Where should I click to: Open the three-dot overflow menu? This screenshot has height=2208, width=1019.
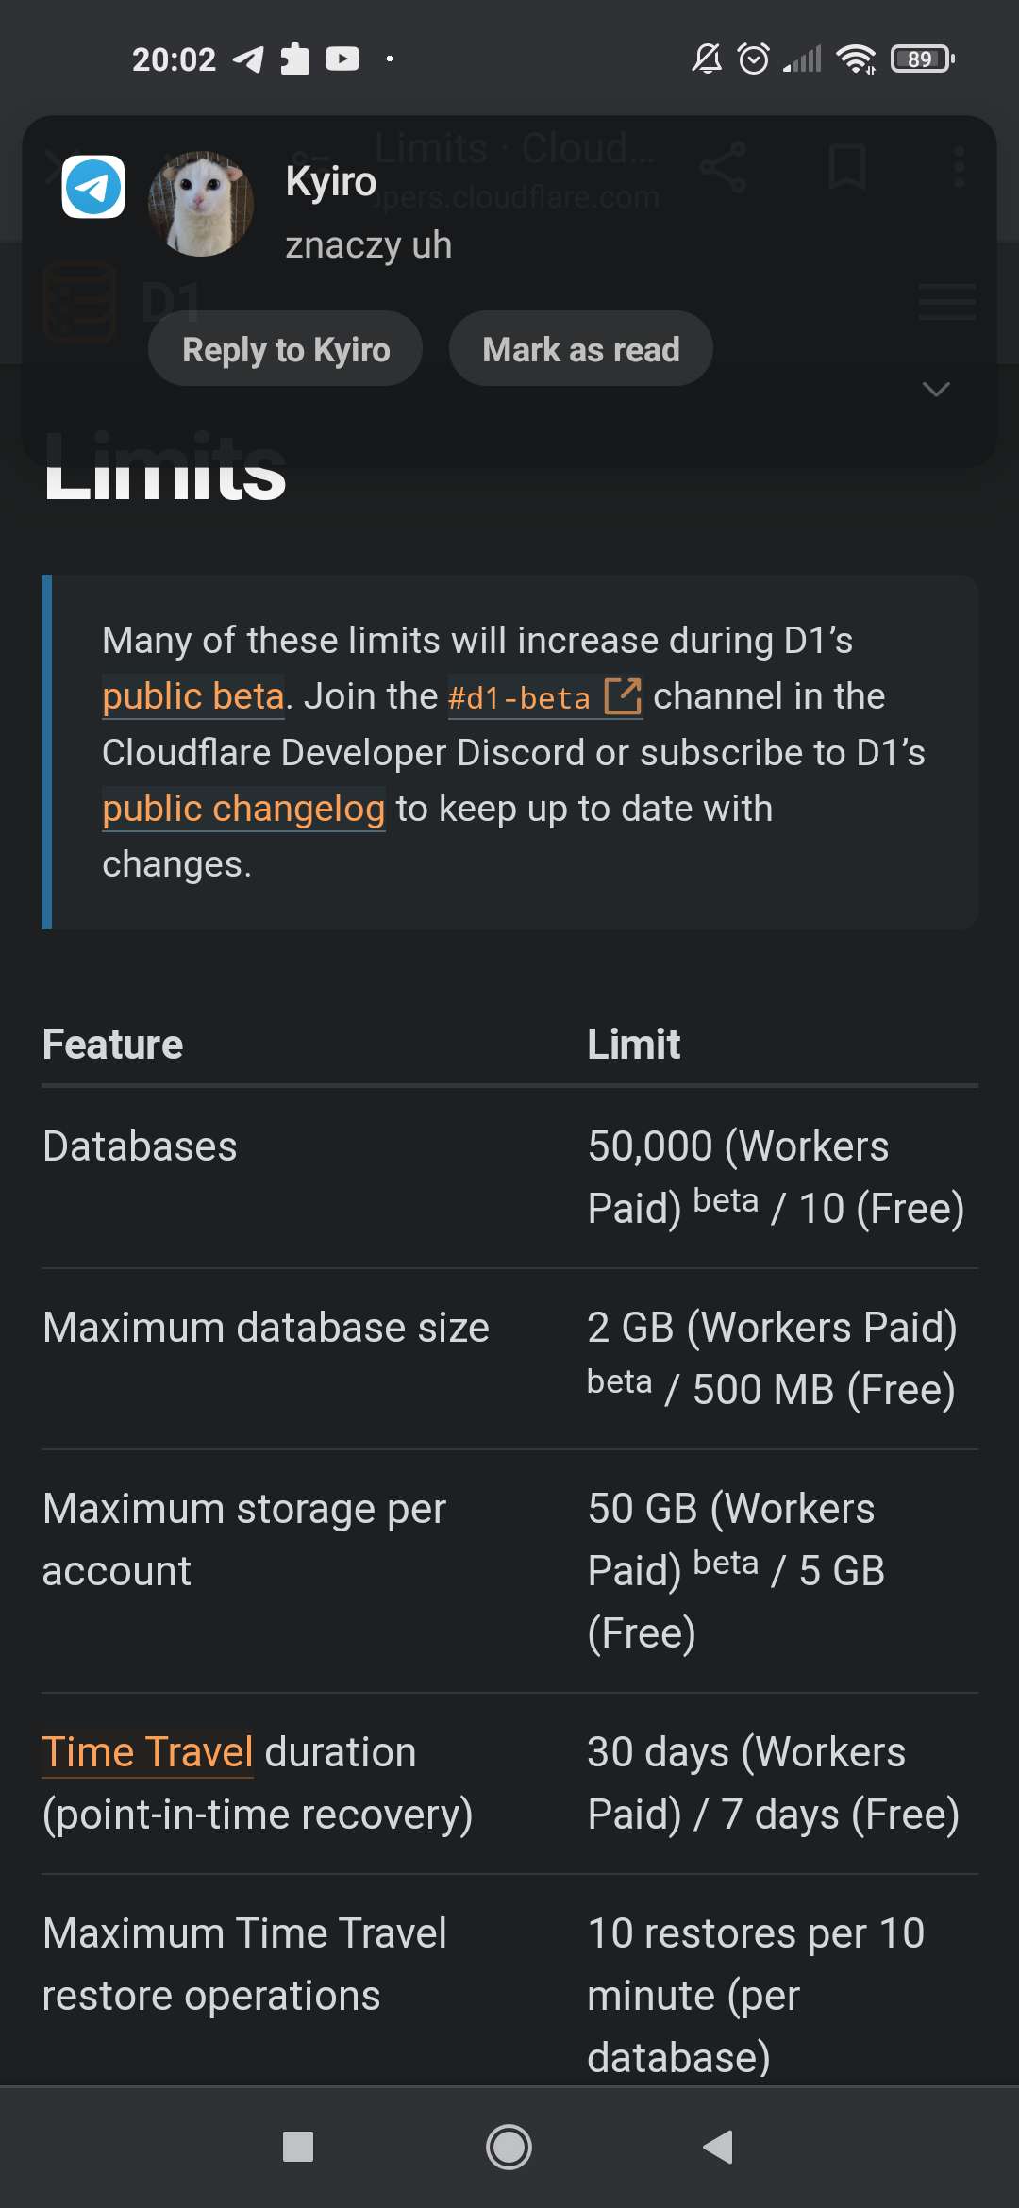[x=960, y=168]
